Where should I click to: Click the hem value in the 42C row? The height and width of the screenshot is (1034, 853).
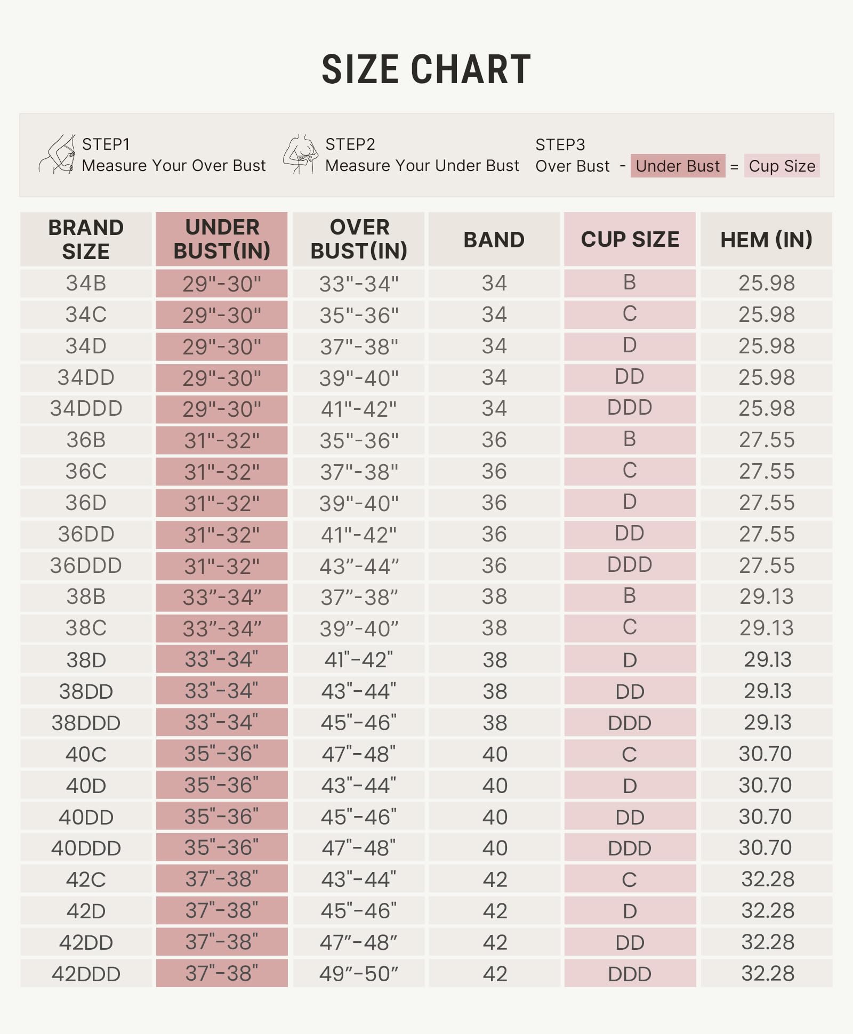pos(767,879)
